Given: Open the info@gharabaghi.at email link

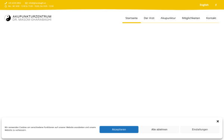Looking at the screenshot, I should click(x=37, y=3).
